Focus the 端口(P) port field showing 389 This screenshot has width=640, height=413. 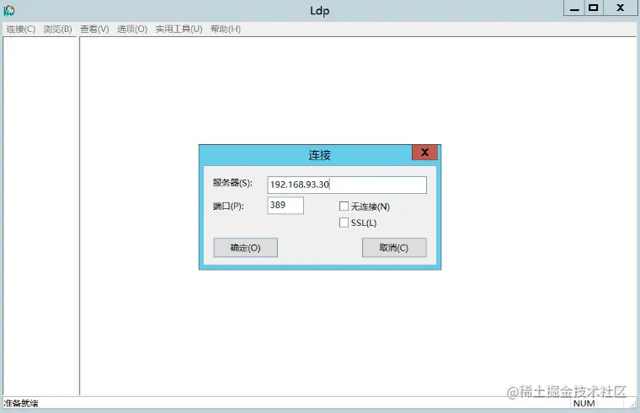pyautogui.click(x=285, y=205)
